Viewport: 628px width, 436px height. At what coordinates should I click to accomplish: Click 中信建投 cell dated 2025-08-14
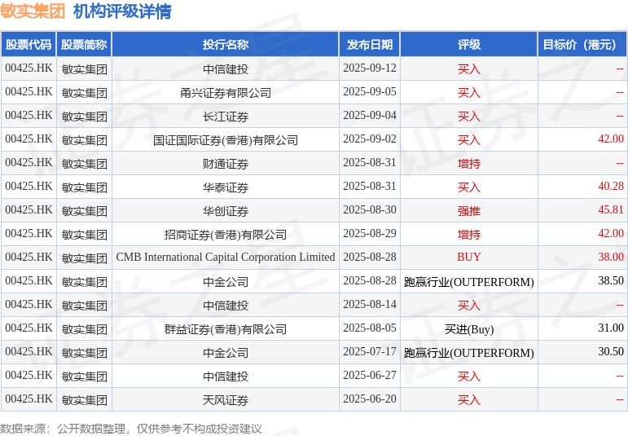(226, 306)
